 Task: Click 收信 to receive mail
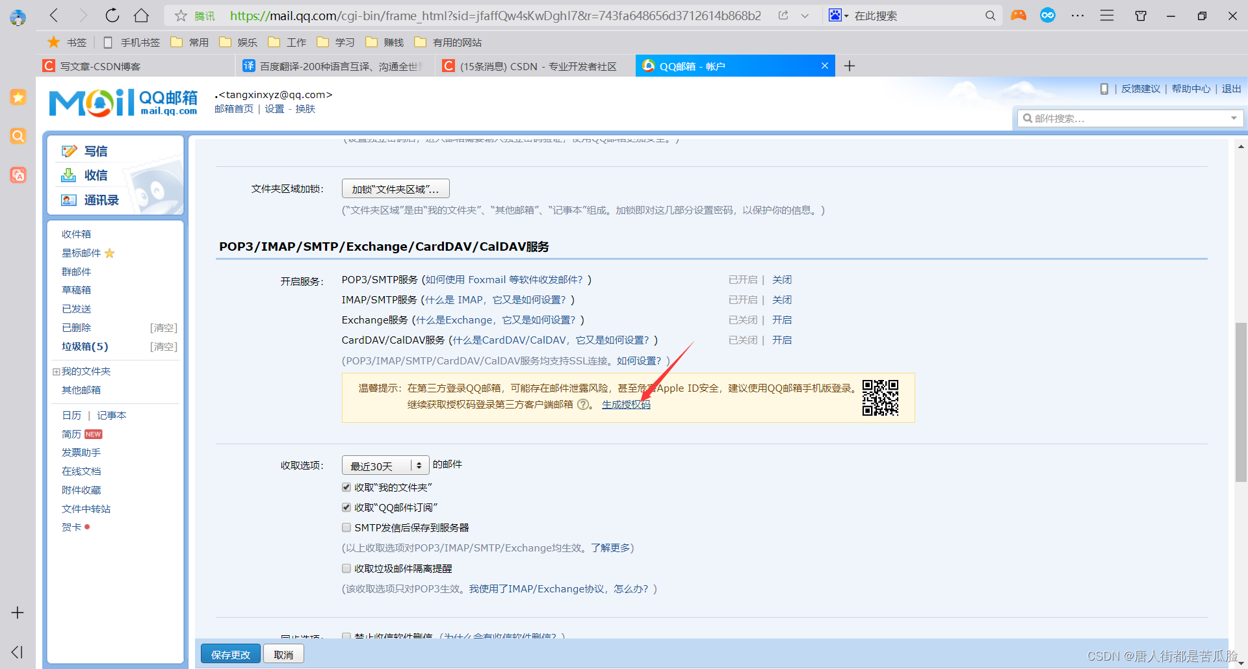96,175
